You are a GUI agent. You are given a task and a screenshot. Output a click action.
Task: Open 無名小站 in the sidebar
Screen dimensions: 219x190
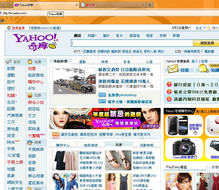point(36,102)
